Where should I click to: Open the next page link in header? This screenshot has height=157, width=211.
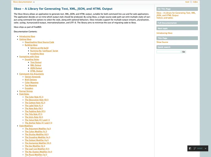coord(187,2)
